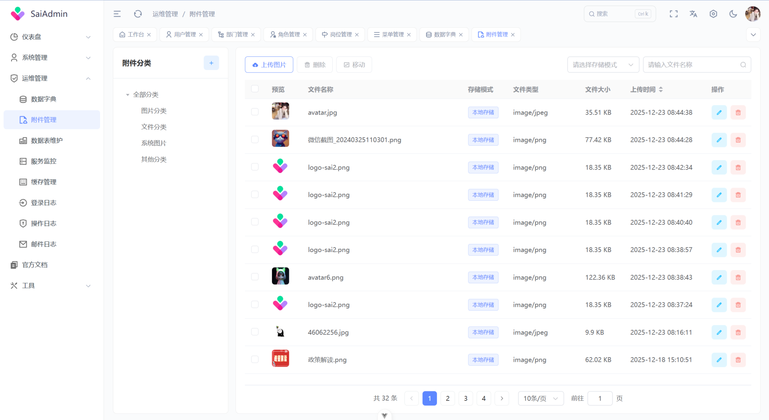Click the 上传图片 upload button
Screen dimensions: 769x420
pyautogui.click(x=269, y=65)
